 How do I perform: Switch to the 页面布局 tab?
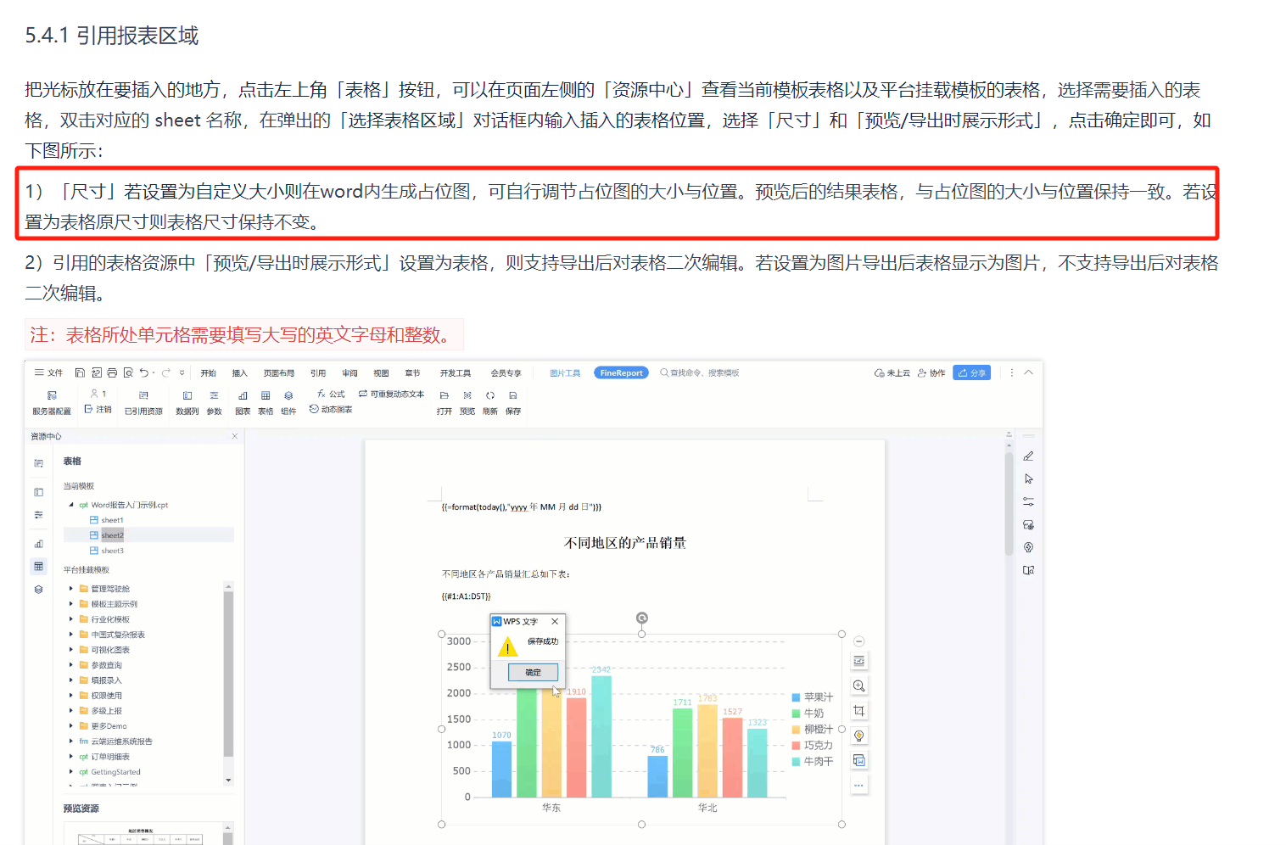tap(278, 373)
